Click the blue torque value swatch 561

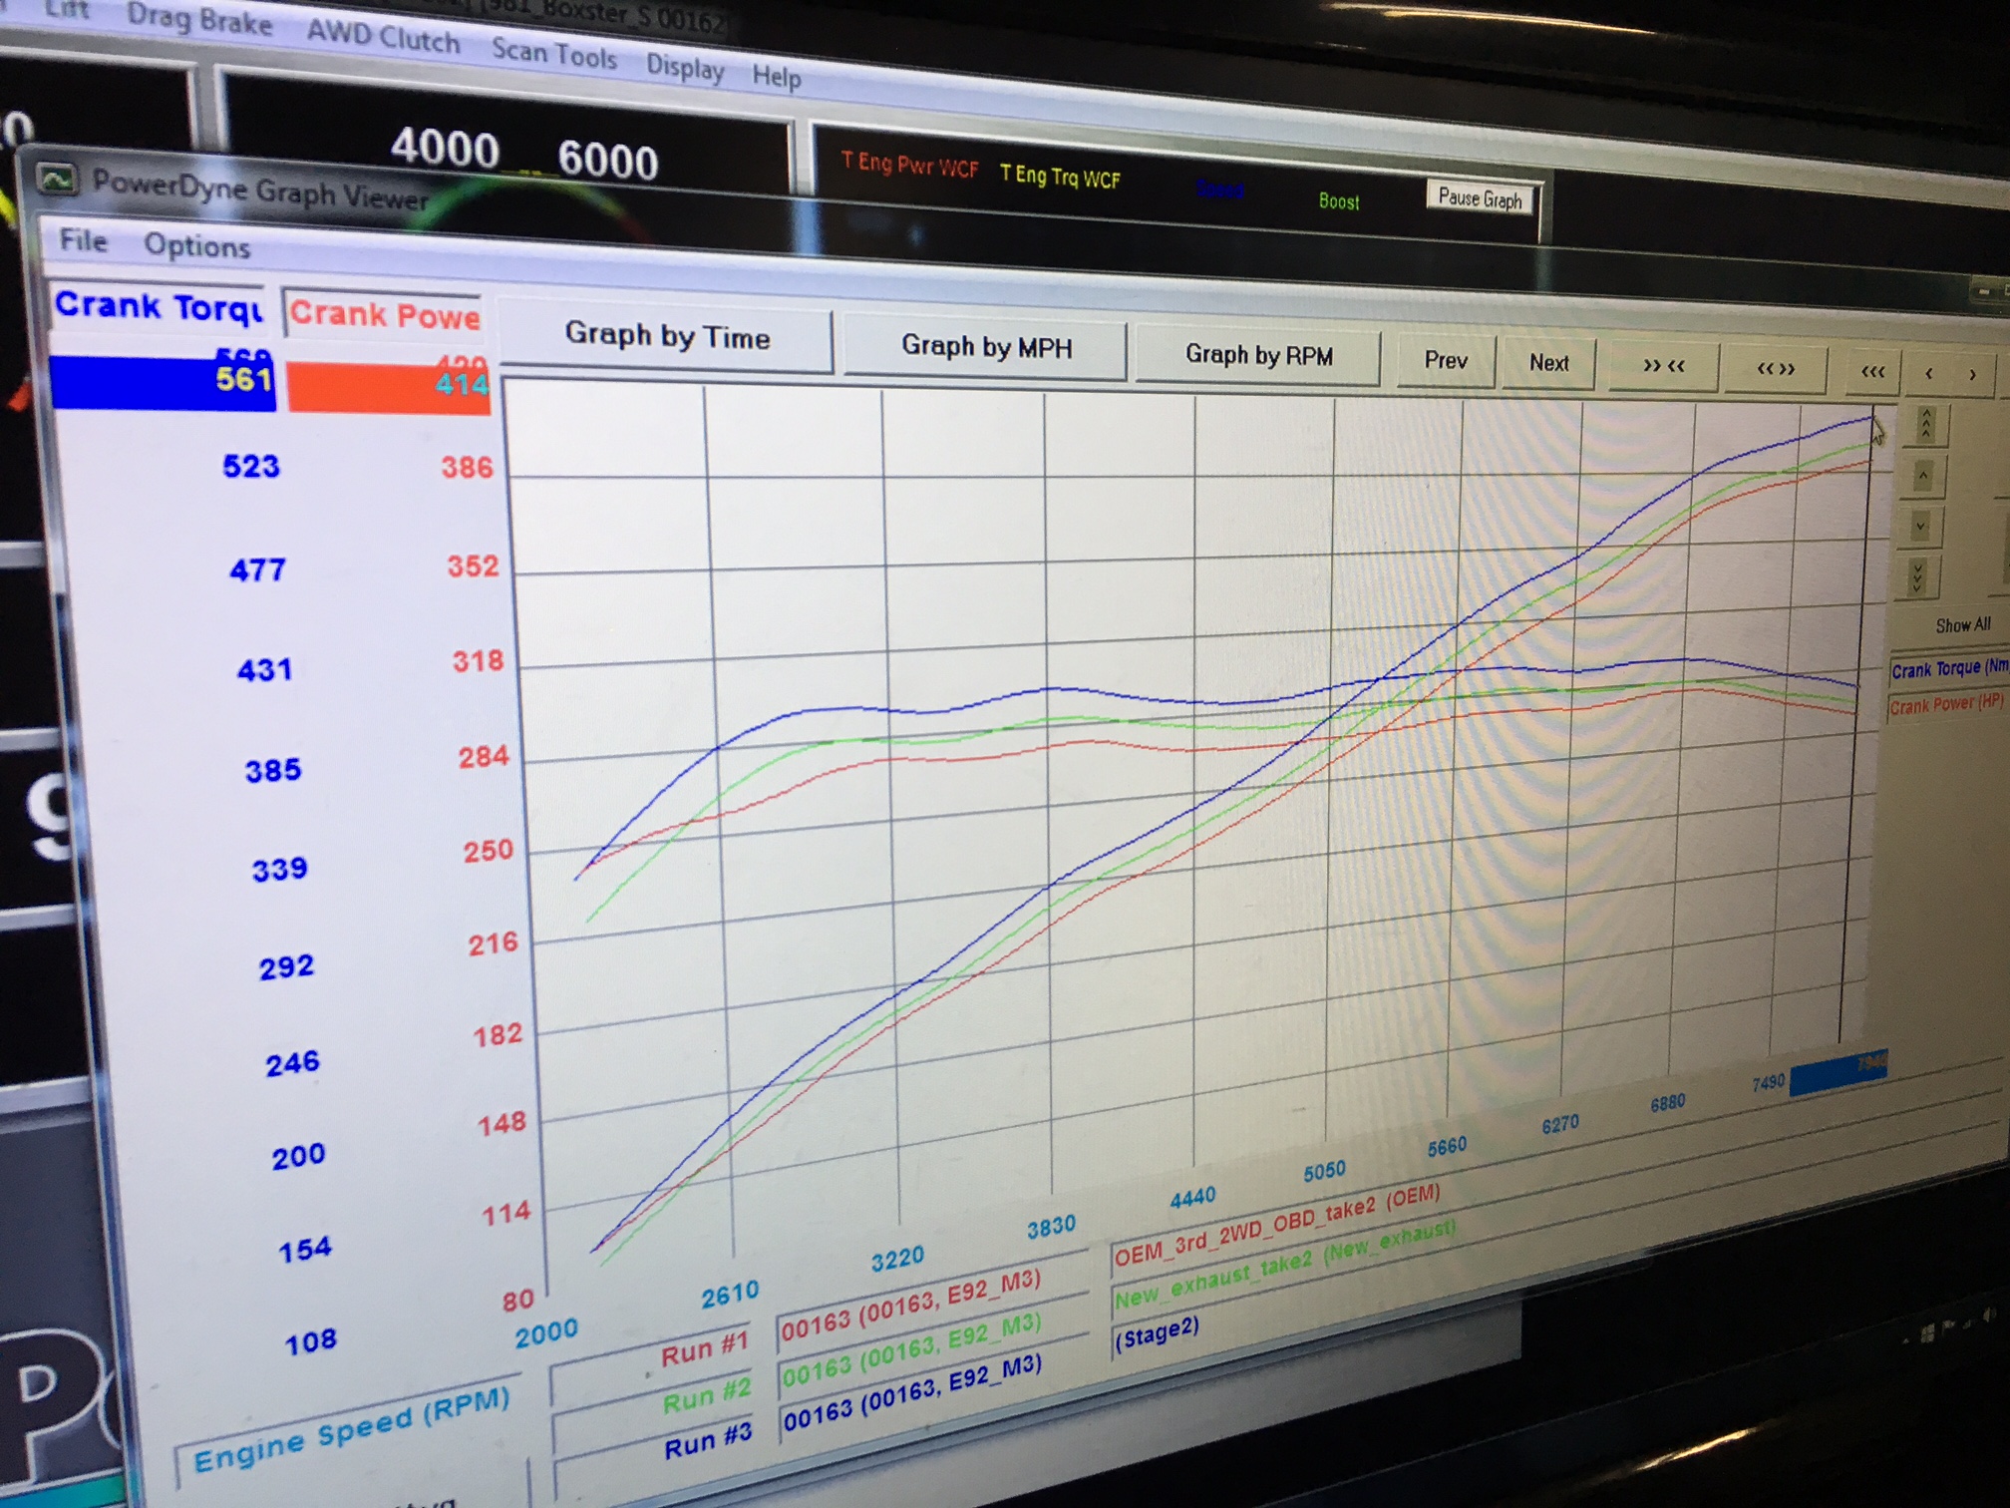(x=163, y=382)
